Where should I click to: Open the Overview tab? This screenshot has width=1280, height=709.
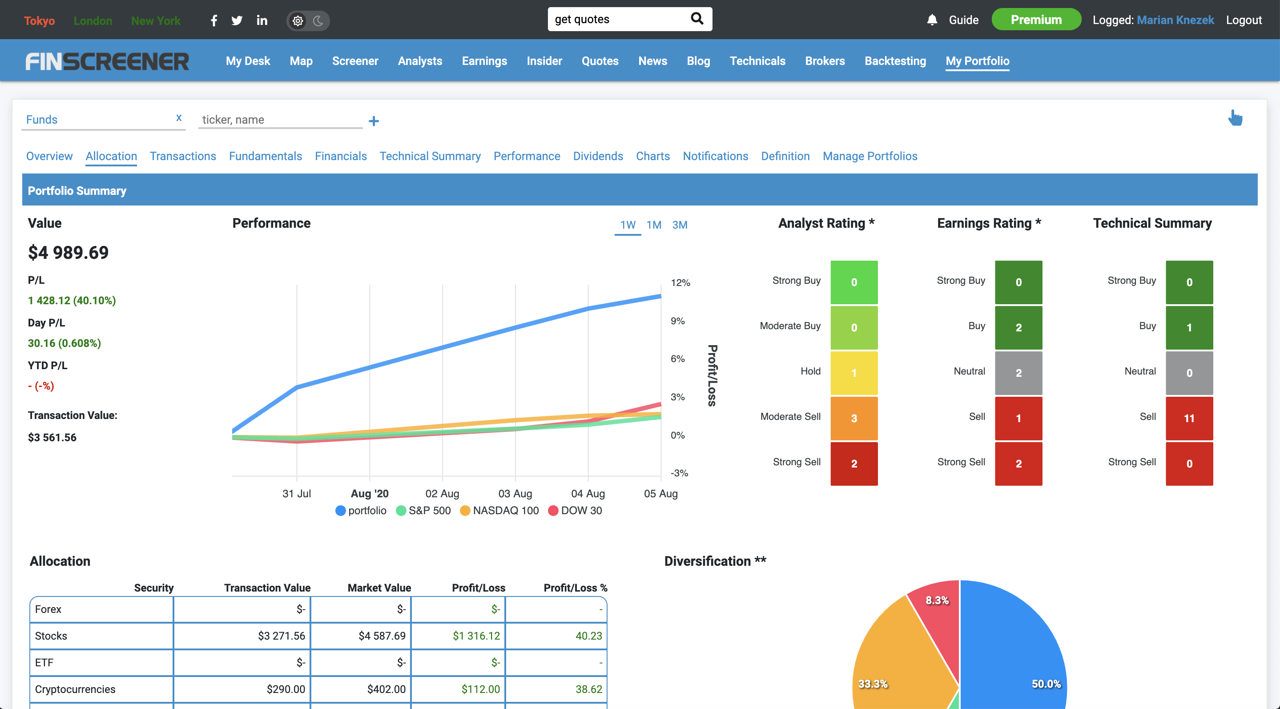click(x=49, y=156)
